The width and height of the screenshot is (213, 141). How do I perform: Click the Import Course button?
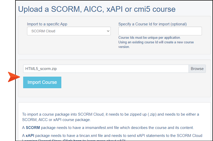click(42, 82)
